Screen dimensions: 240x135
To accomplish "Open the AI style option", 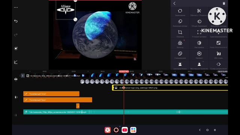I will pos(218,55).
